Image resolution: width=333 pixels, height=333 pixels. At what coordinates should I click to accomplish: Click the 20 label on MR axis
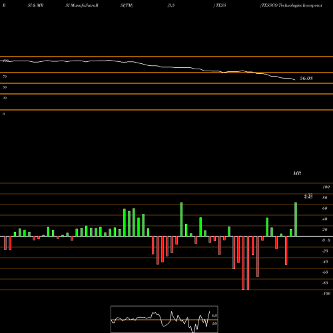point(325,230)
